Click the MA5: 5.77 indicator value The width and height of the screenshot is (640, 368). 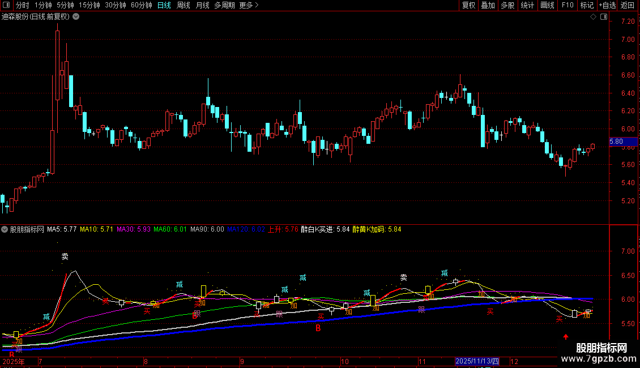click(x=62, y=229)
